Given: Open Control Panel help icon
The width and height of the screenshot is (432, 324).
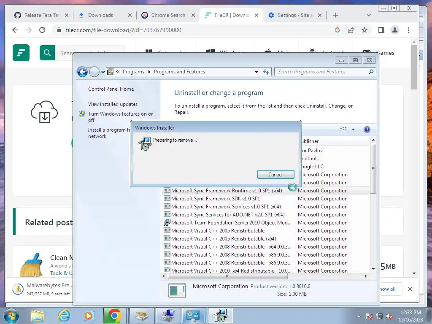Looking at the screenshot, I should coord(367,130).
